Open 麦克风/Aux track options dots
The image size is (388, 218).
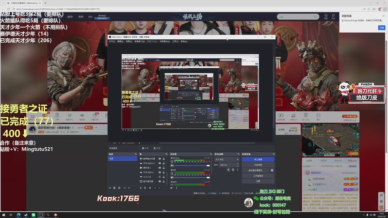click(x=172, y=161)
